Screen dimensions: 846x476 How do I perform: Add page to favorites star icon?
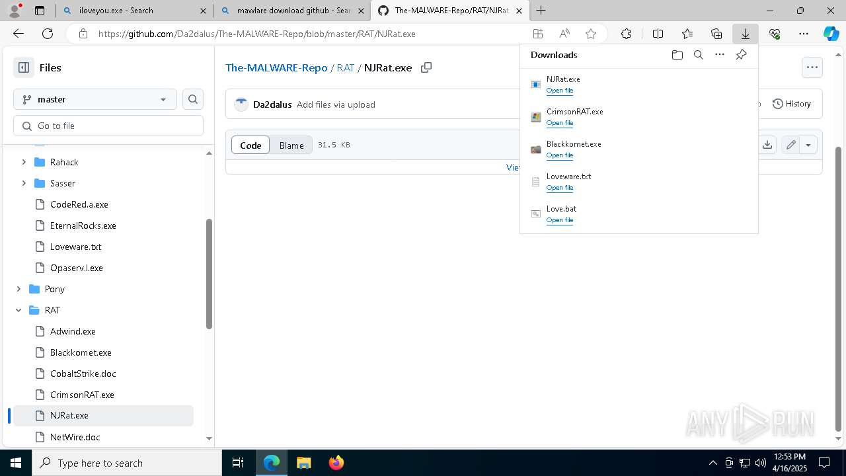[x=591, y=34]
